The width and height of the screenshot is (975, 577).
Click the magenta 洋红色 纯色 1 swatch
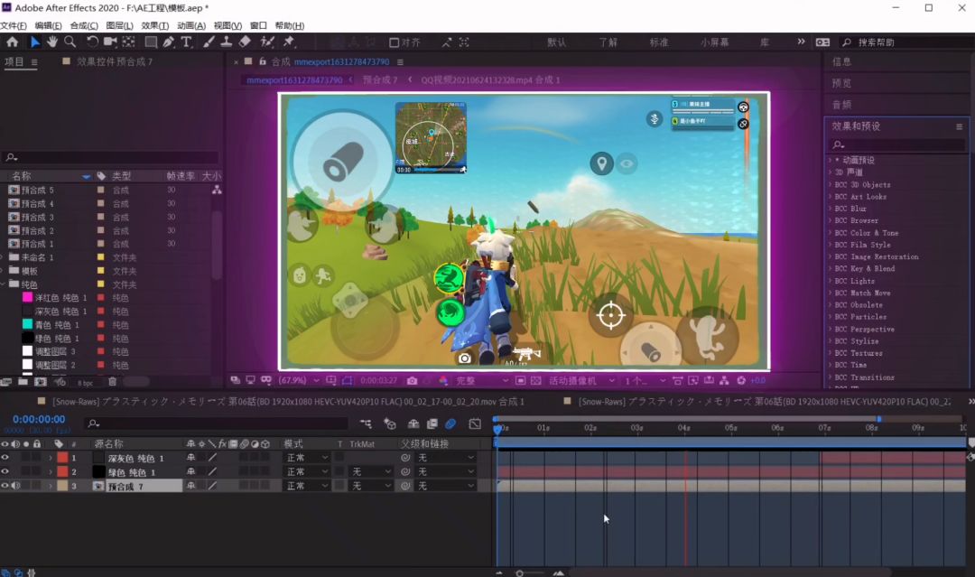pos(27,298)
